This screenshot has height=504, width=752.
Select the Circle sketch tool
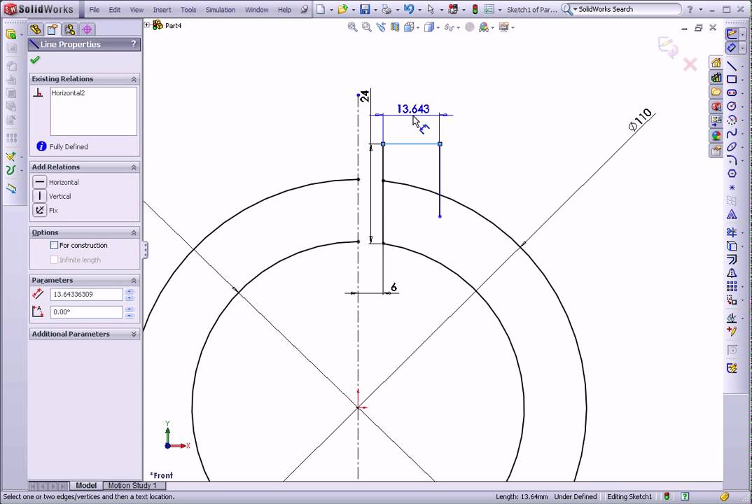coord(732,106)
